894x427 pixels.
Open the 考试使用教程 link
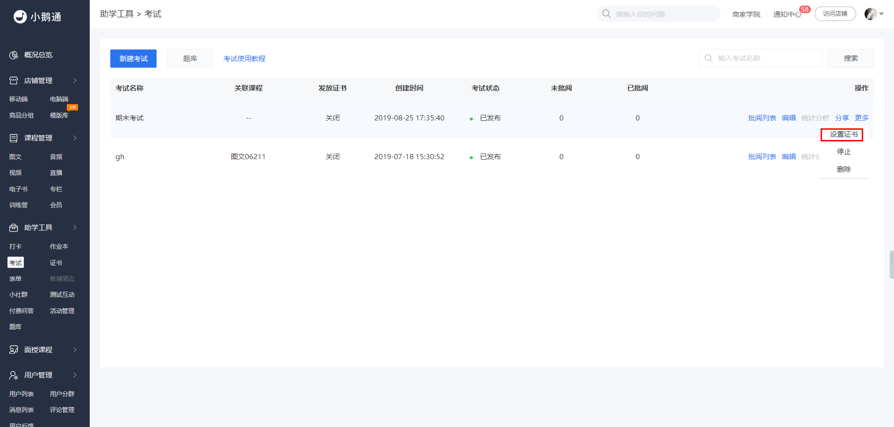click(x=244, y=58)
